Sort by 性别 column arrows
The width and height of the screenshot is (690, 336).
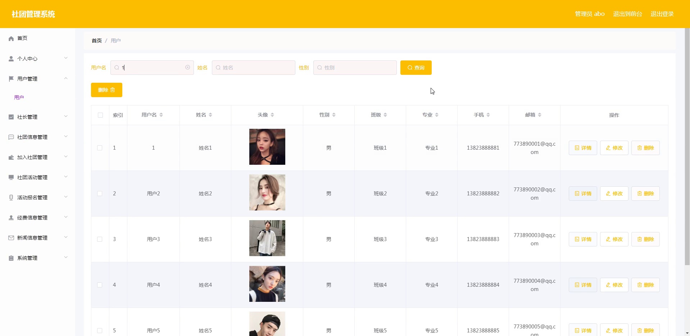tap(334, 115)
